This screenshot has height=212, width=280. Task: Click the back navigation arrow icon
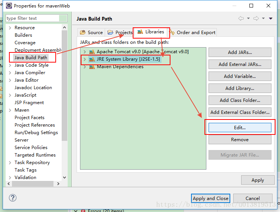click(241, 18)
